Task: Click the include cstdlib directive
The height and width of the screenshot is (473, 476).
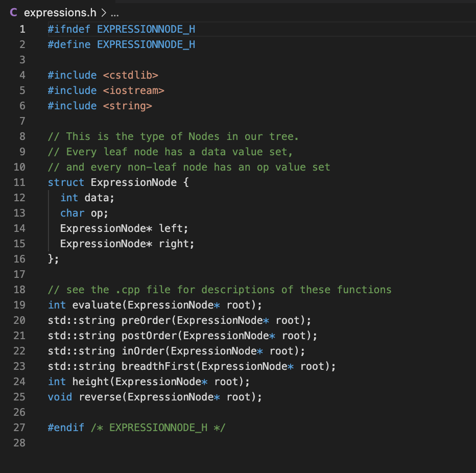Action: pos(102,75)
